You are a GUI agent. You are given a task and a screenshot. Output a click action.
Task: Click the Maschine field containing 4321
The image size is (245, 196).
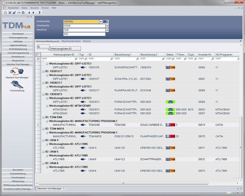[x=84, y=34]
